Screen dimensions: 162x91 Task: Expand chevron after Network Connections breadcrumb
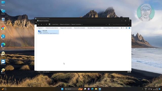[x=82, y=24]
